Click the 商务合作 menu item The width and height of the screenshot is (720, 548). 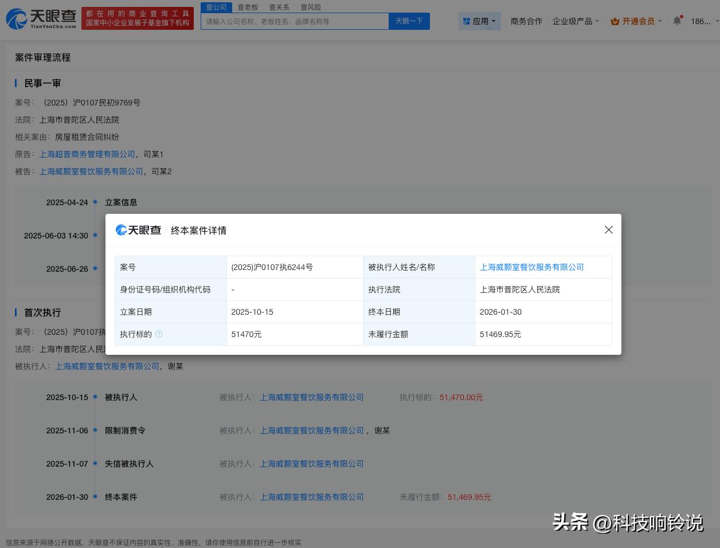[x=526, y=21]
